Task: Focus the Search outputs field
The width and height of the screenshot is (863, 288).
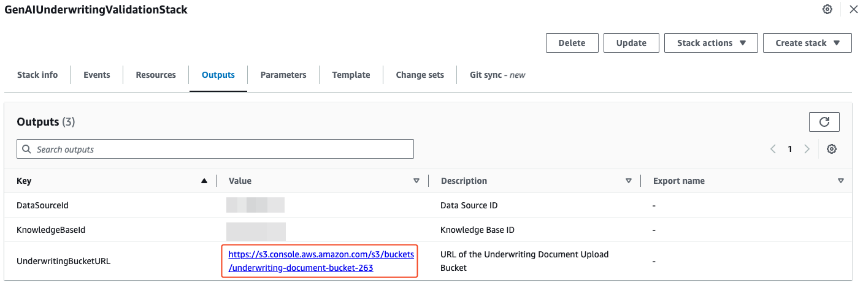Action: coord(215,149)
